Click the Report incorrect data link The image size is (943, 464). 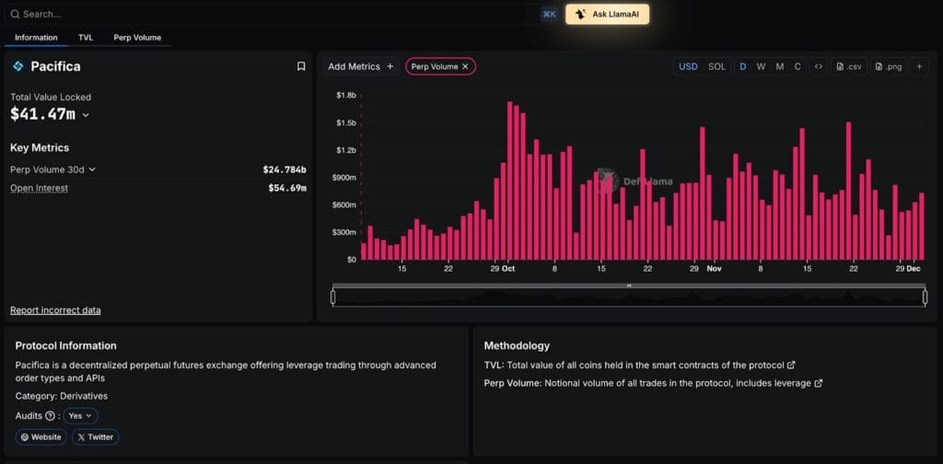pyautogui.click(x=55, y=310)
